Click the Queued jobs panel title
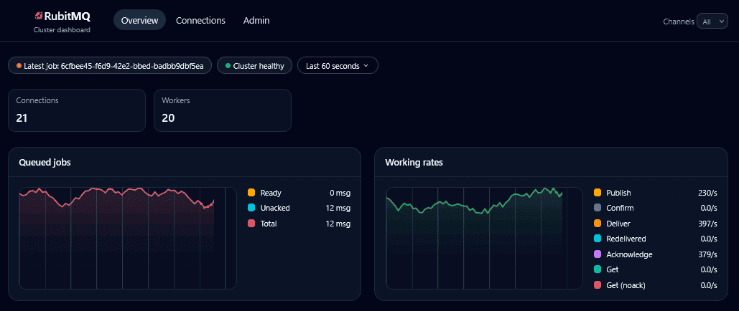Image resolution: width=739 pixels, height=311 pixels. point(45,163)
